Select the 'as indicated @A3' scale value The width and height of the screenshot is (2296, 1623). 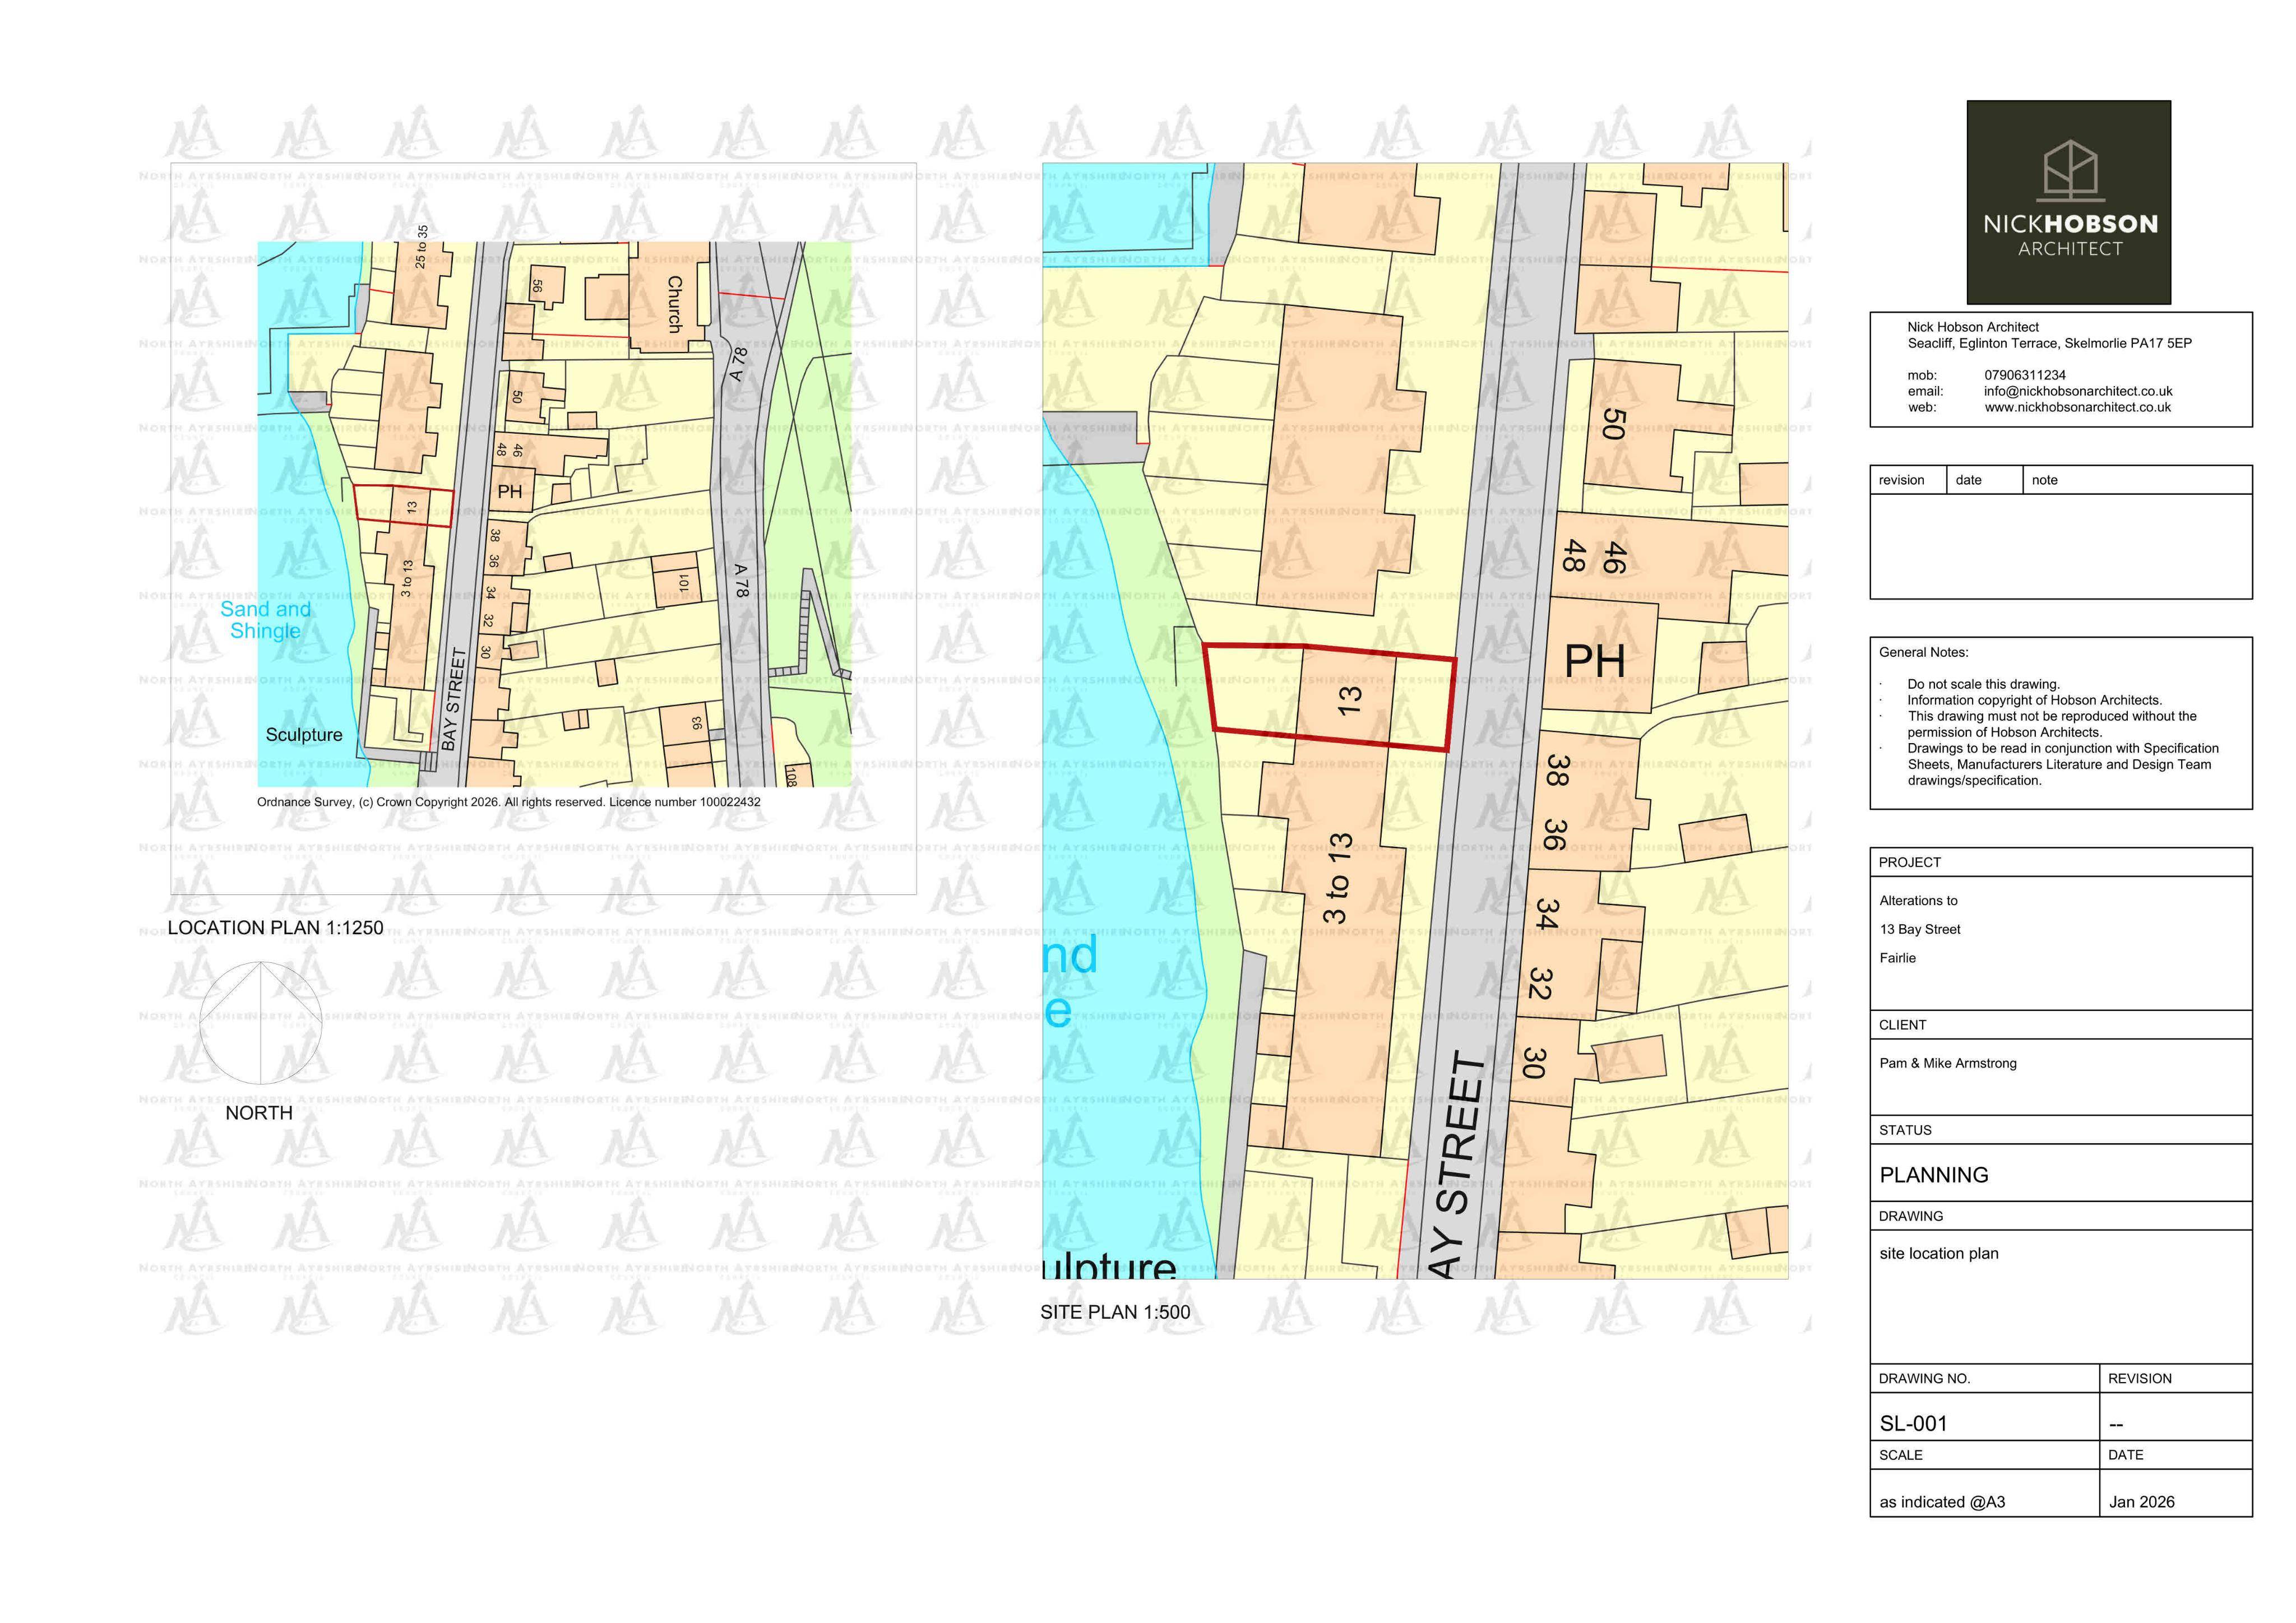tap(1942, 1502)
